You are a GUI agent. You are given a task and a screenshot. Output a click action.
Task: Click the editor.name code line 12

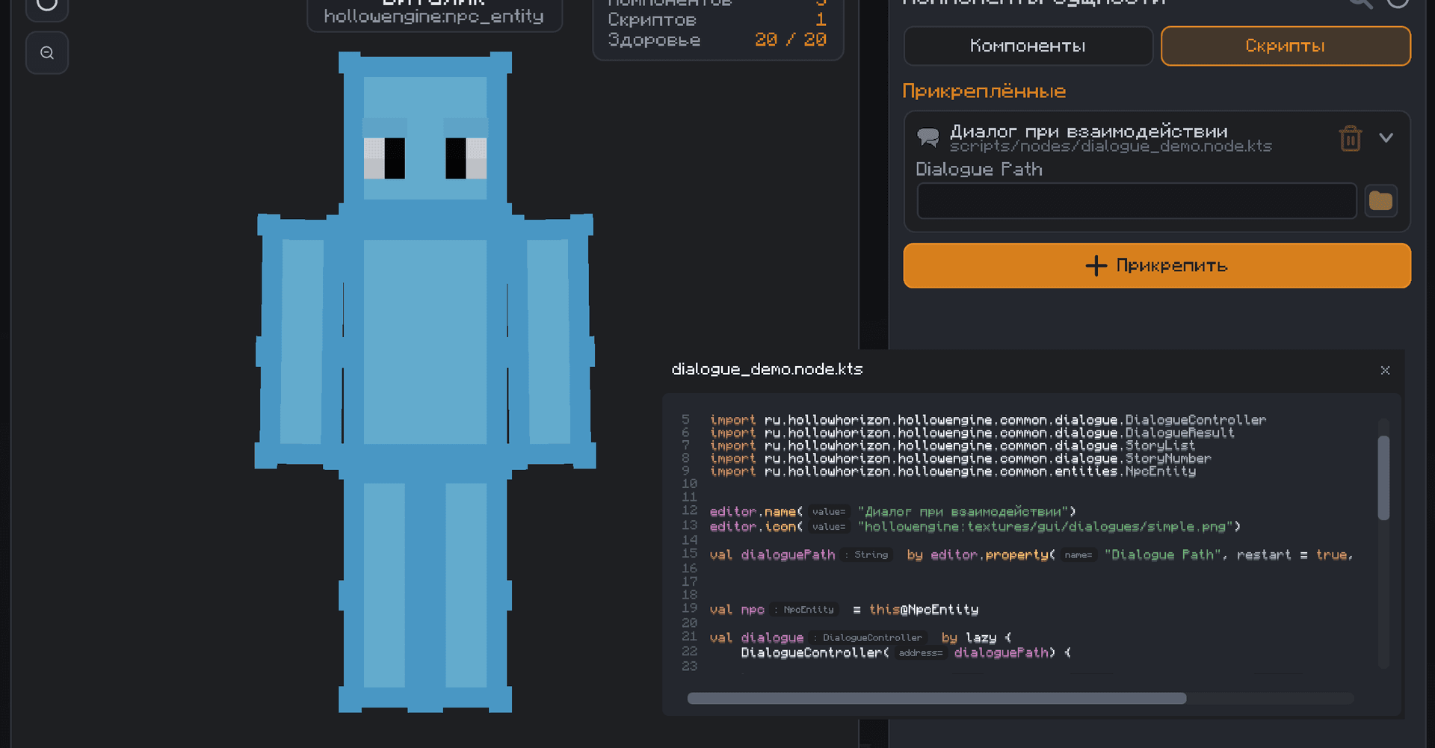tap(892, 511)
